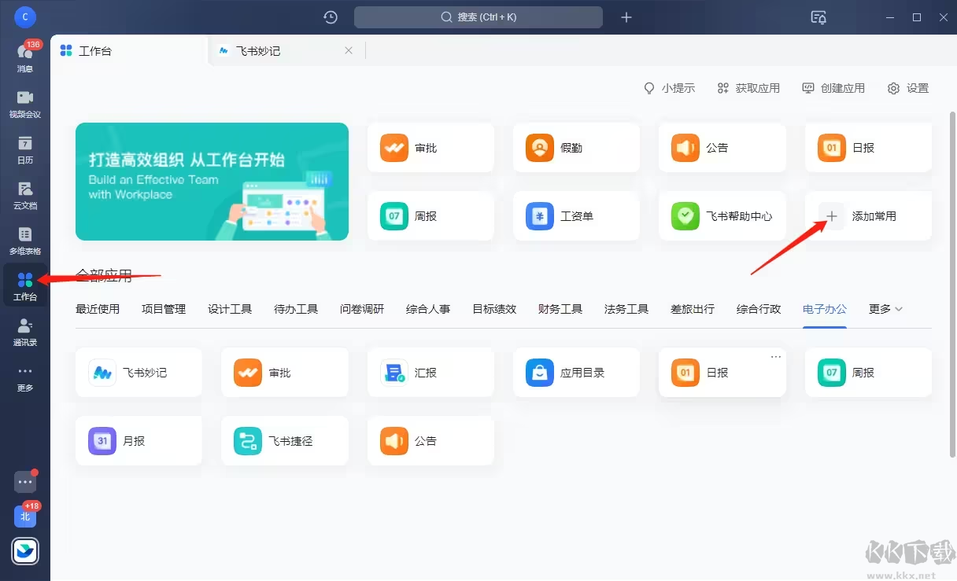Open Calendar (日历) in sidebar
Image resolution: width=957 pixels, height=581 pixels.
(25, 149)
